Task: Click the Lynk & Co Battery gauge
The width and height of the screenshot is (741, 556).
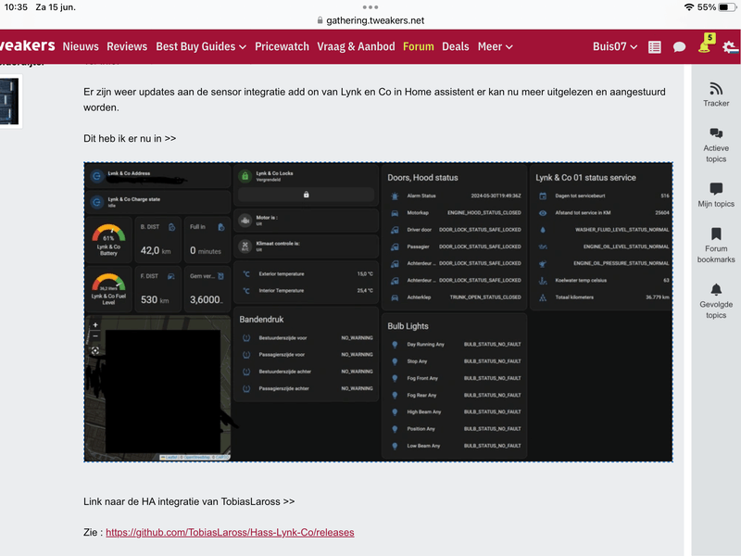Action: [108, 240]
